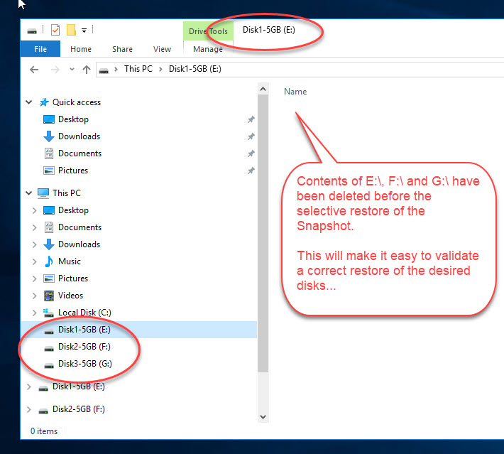This screenshot has width=504, height=454.
Task: Click the Share ribbon tab
Action: [122, 49]
